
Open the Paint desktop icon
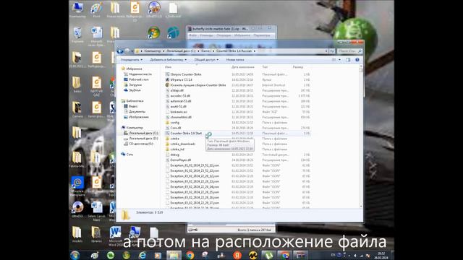96,9
